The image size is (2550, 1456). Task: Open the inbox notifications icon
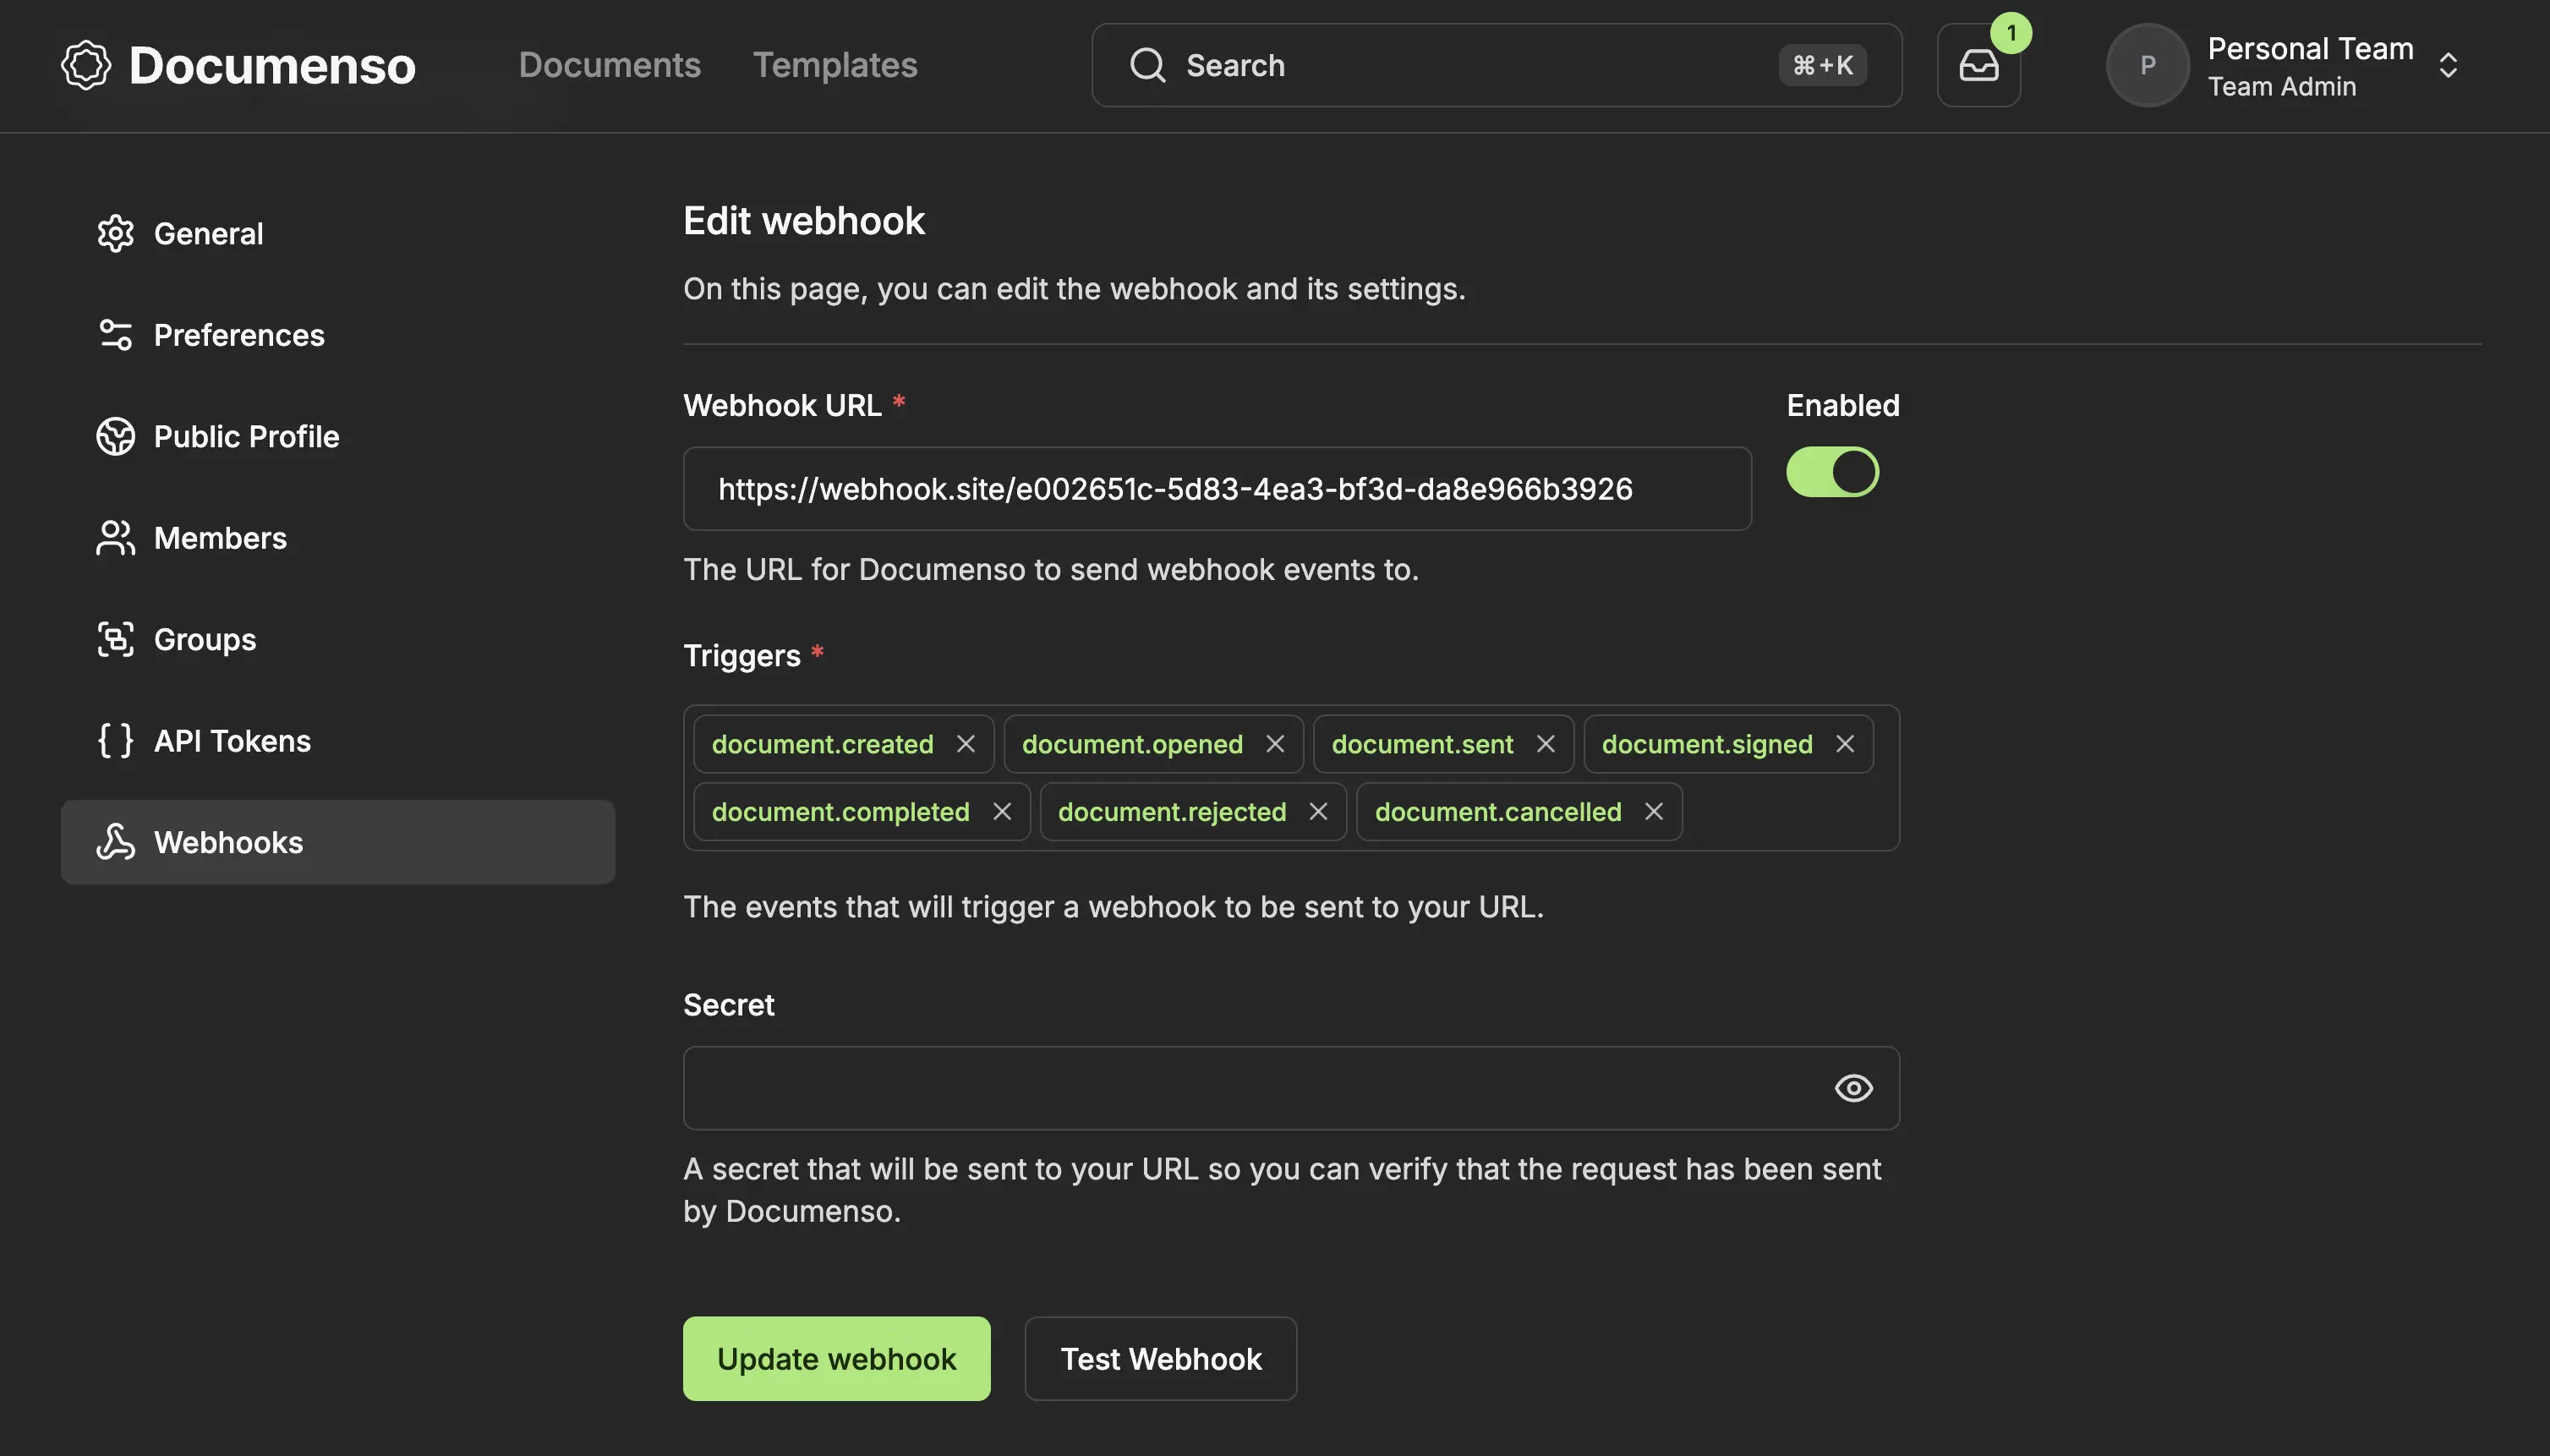1978,66
